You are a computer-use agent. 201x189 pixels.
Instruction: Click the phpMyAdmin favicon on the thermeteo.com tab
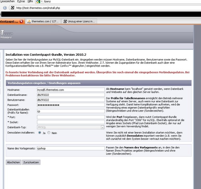[x=29, y=21]
